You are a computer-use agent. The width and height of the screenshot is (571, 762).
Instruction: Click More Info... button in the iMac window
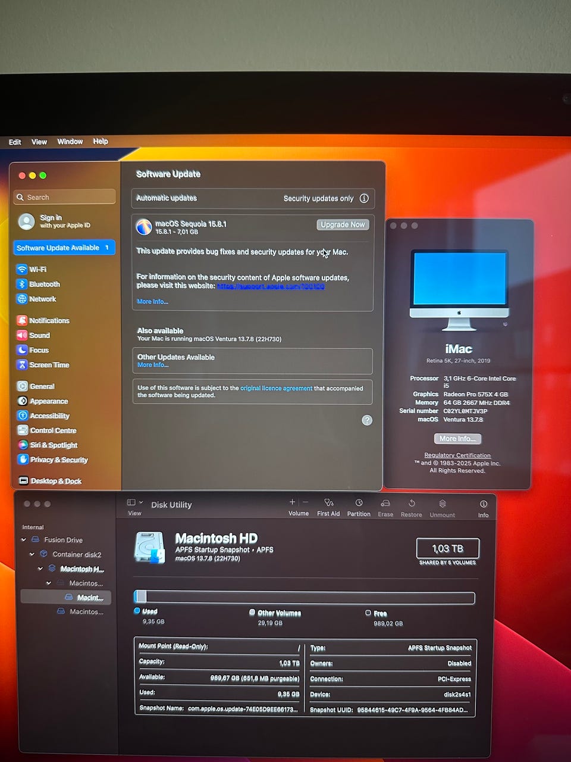point(457,439)
